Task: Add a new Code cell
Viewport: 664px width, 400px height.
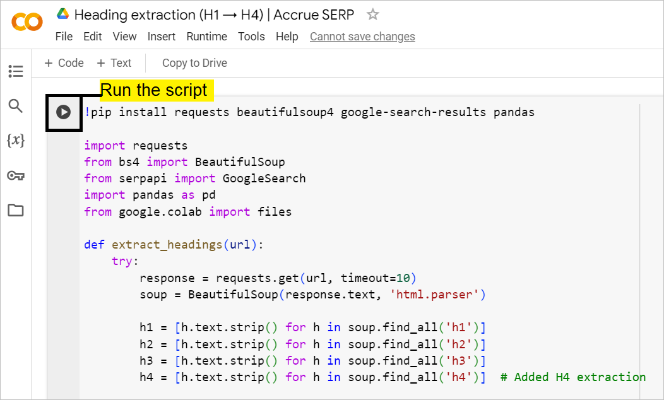Action: [x=64, y=63]
